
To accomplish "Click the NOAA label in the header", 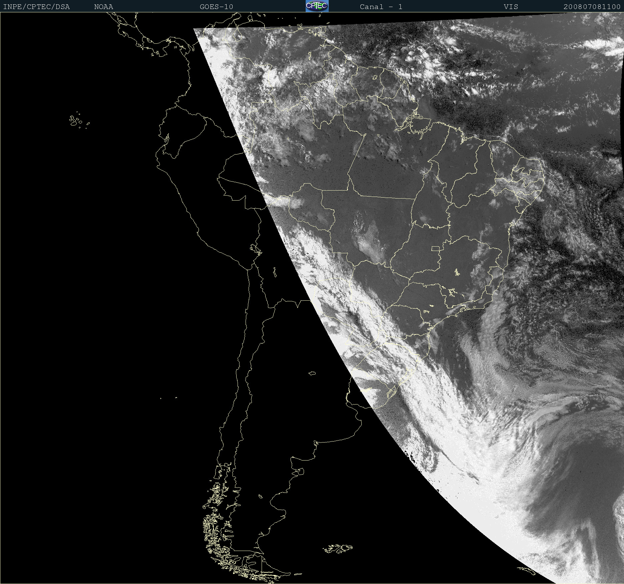I will click(103, 7).
